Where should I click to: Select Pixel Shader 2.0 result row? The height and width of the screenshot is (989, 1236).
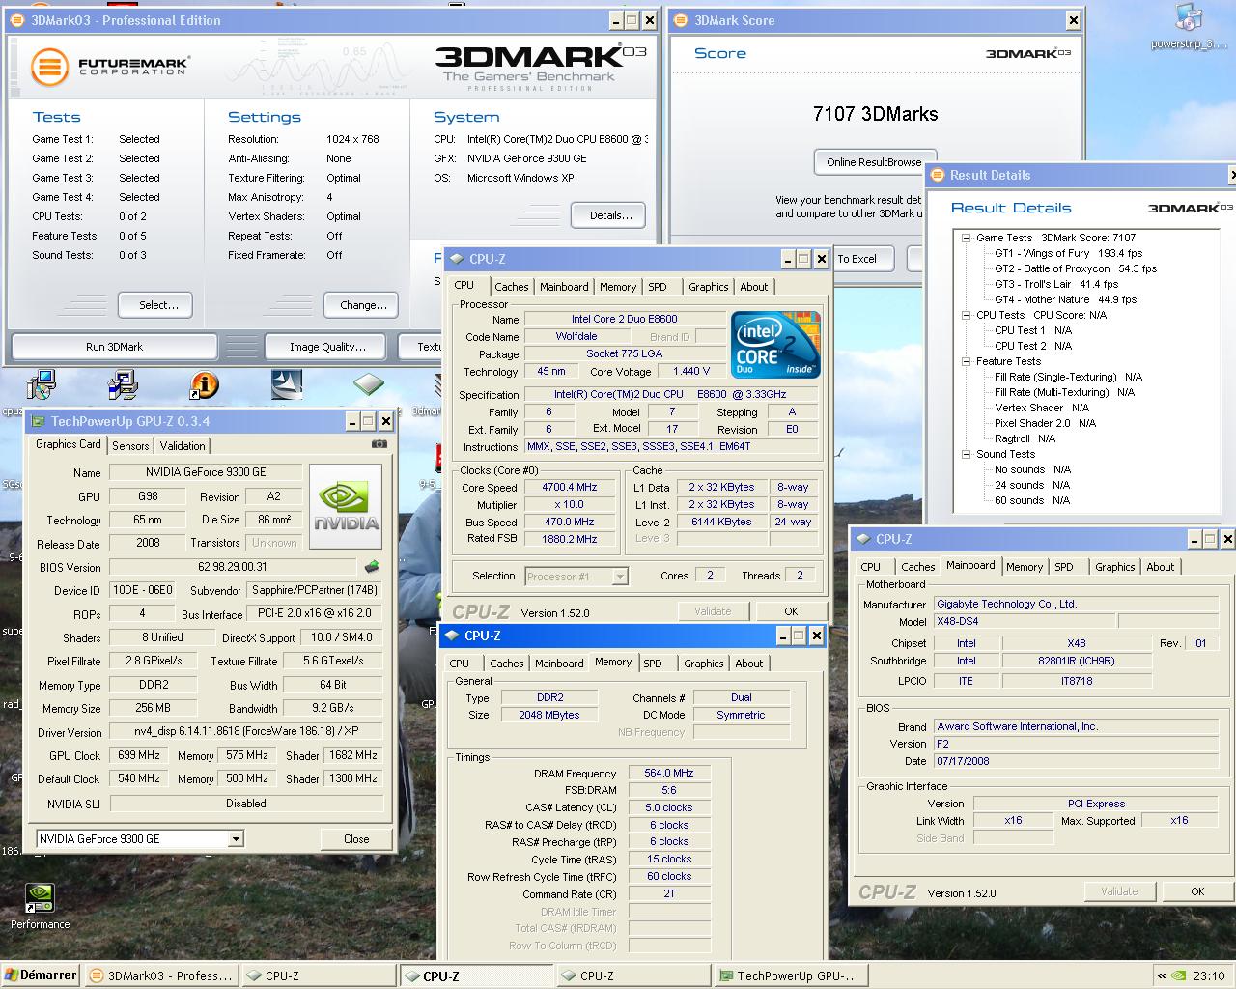(1045, 423)
